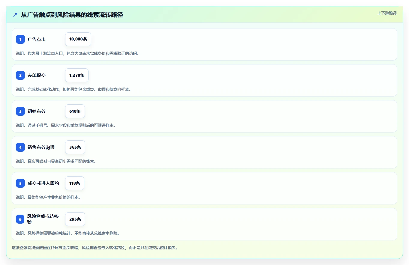
Task: Click the 365条 count chip
Action: pos(75,147)
